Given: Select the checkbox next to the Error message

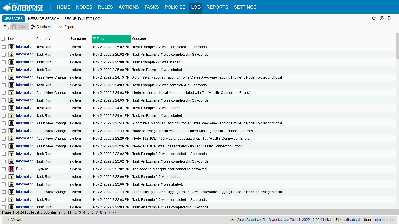Looking at the screenshot, I should (4, 169).
